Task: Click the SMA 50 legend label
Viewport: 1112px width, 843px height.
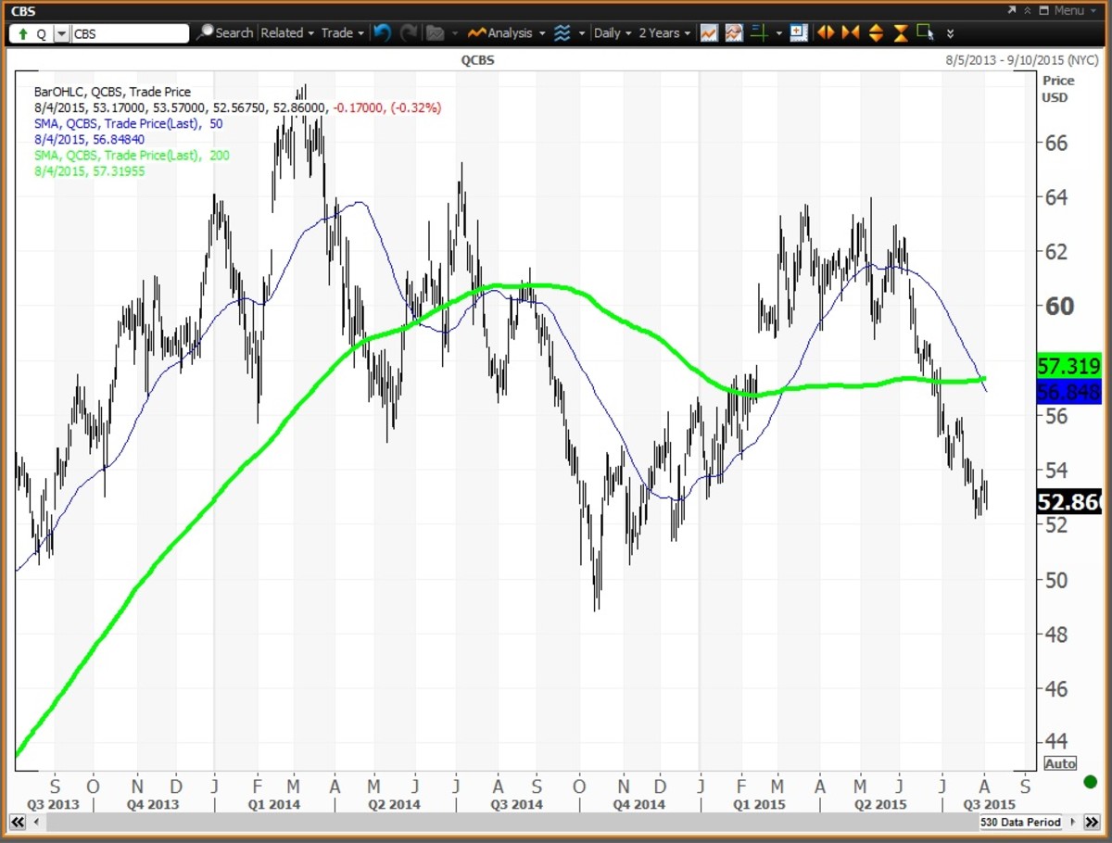Action: tap(128, 123)
